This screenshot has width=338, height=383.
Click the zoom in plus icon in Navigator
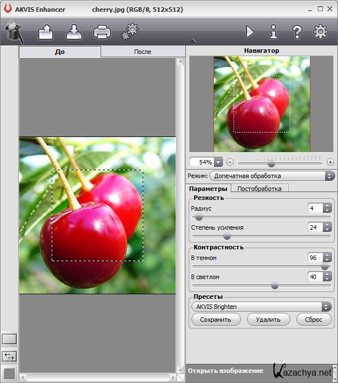coord(330,162)
